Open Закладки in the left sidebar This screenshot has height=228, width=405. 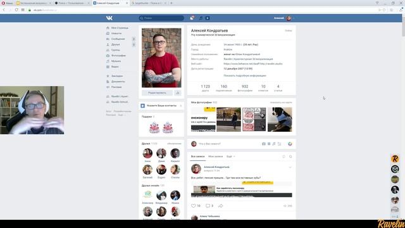[117, 76]
